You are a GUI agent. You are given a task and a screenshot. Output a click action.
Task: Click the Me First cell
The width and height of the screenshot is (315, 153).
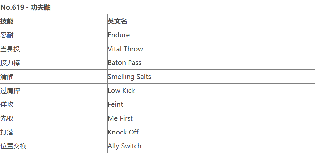[120, 118]
